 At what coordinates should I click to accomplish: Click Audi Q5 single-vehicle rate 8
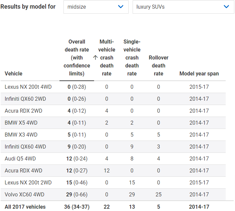pyautogui.click(x=132, y=159)
